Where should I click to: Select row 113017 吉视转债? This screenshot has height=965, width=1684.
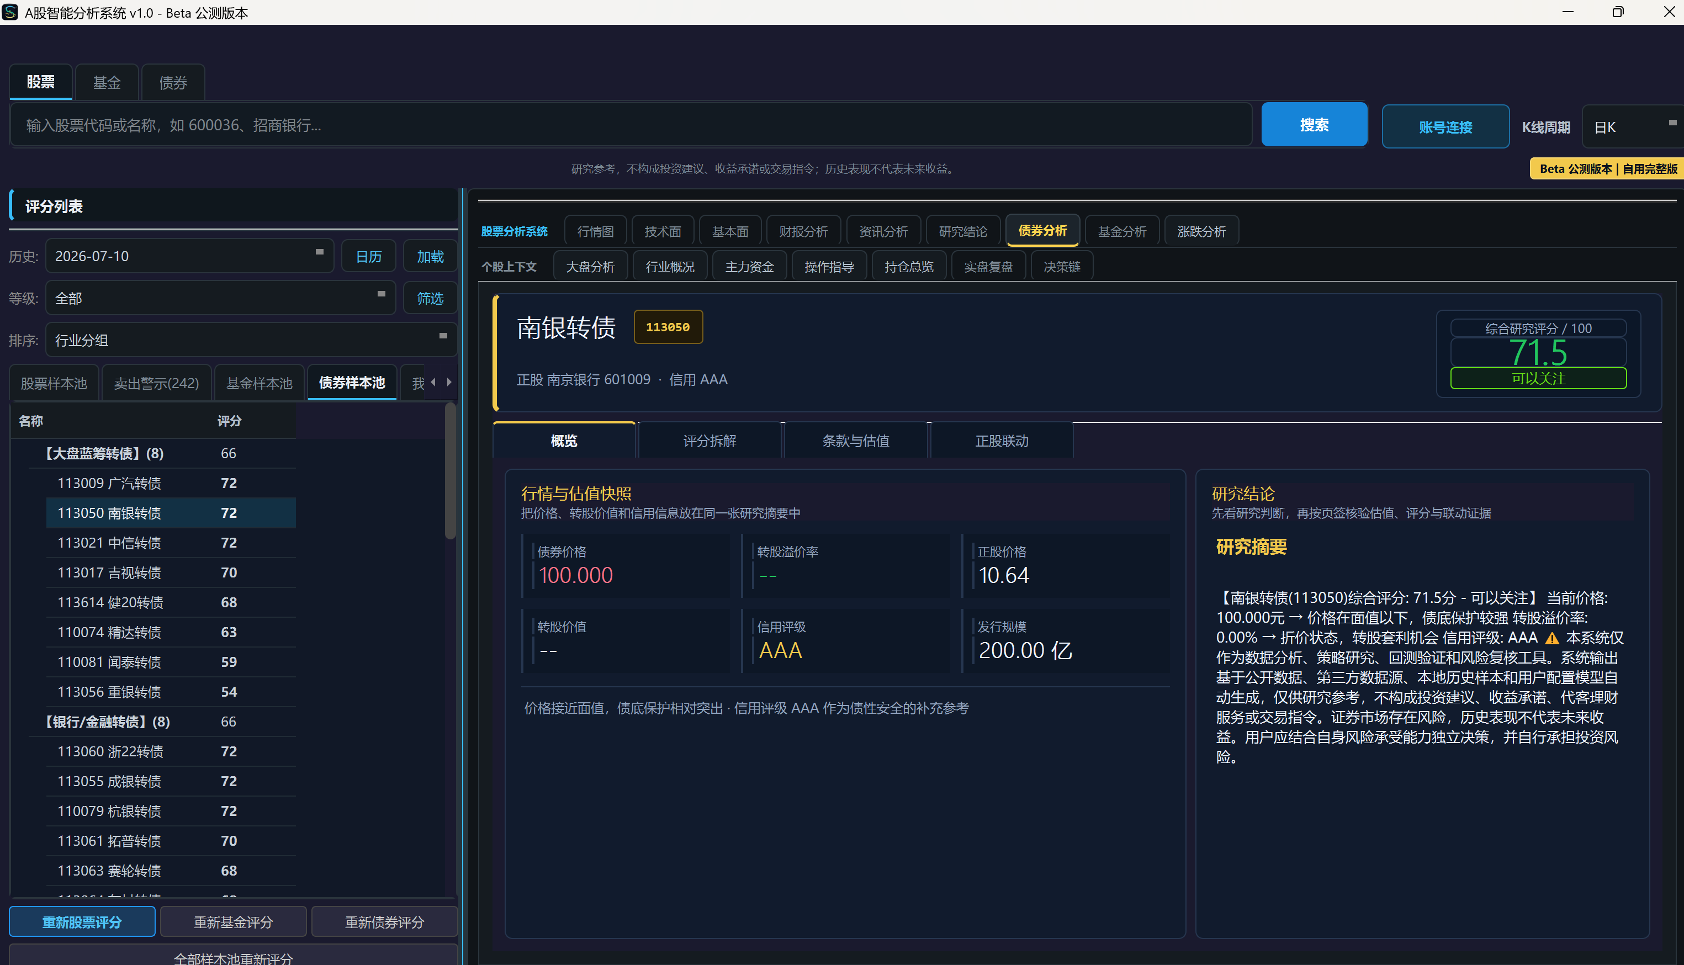171,572
